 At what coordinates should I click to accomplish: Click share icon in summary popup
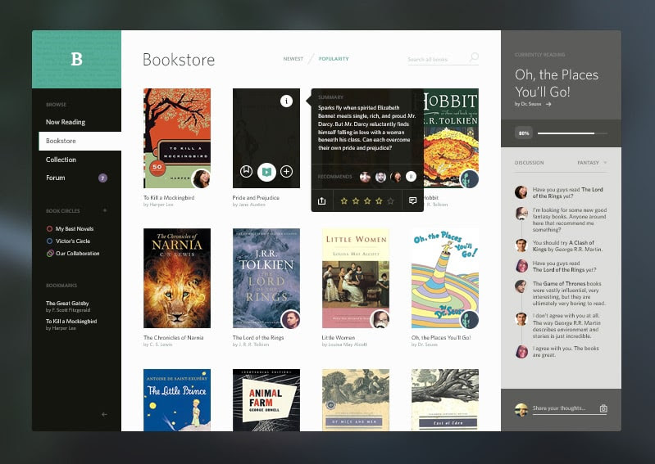click(321, 201)
